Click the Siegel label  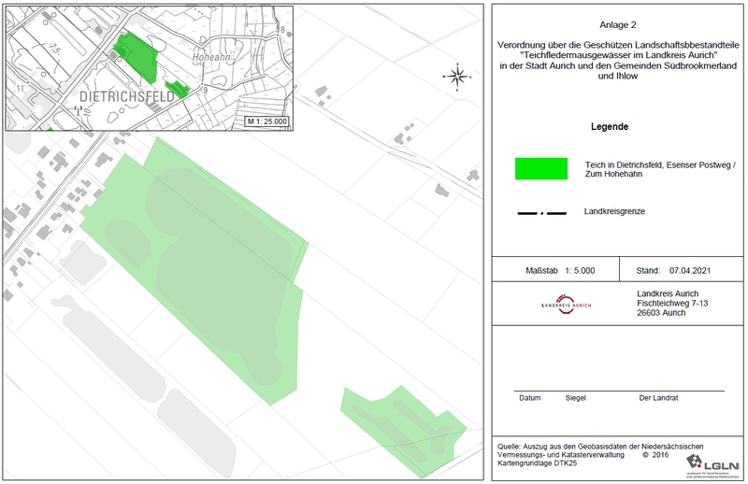(x=575, y=398)
